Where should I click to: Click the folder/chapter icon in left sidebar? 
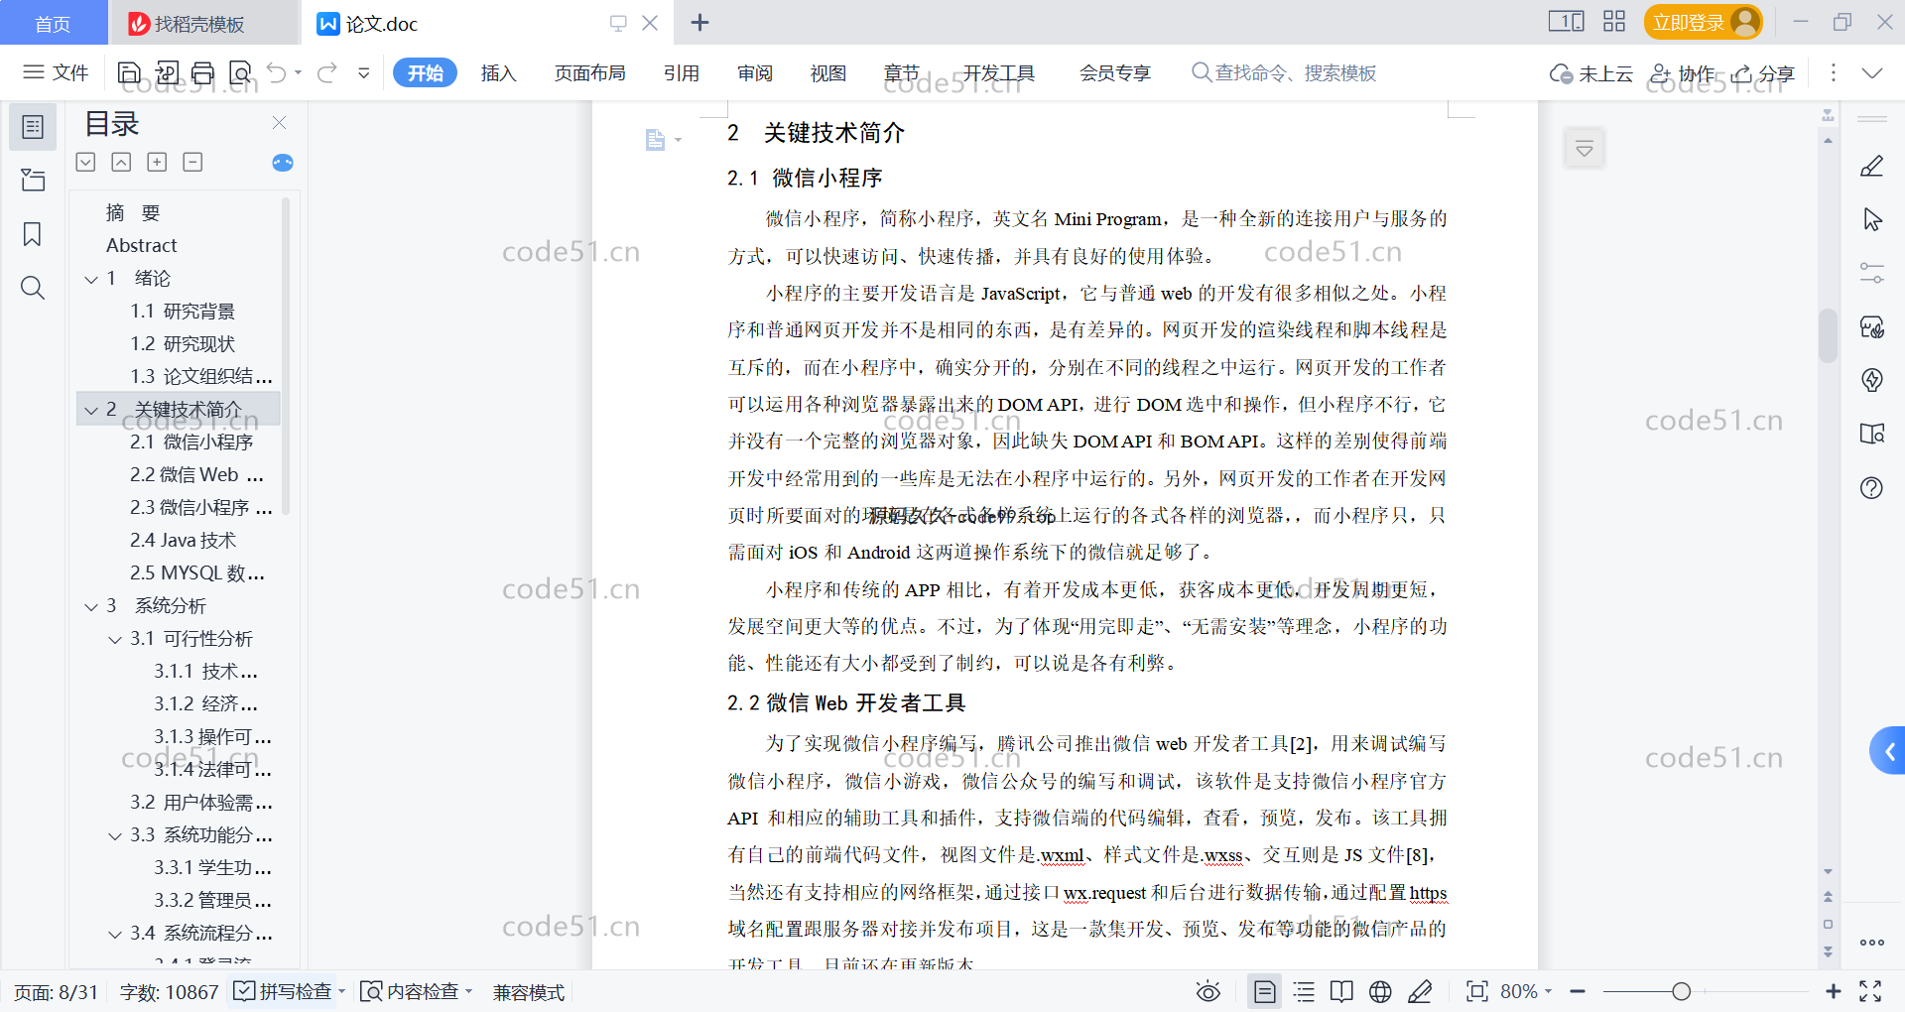click(x=33, y=180)
